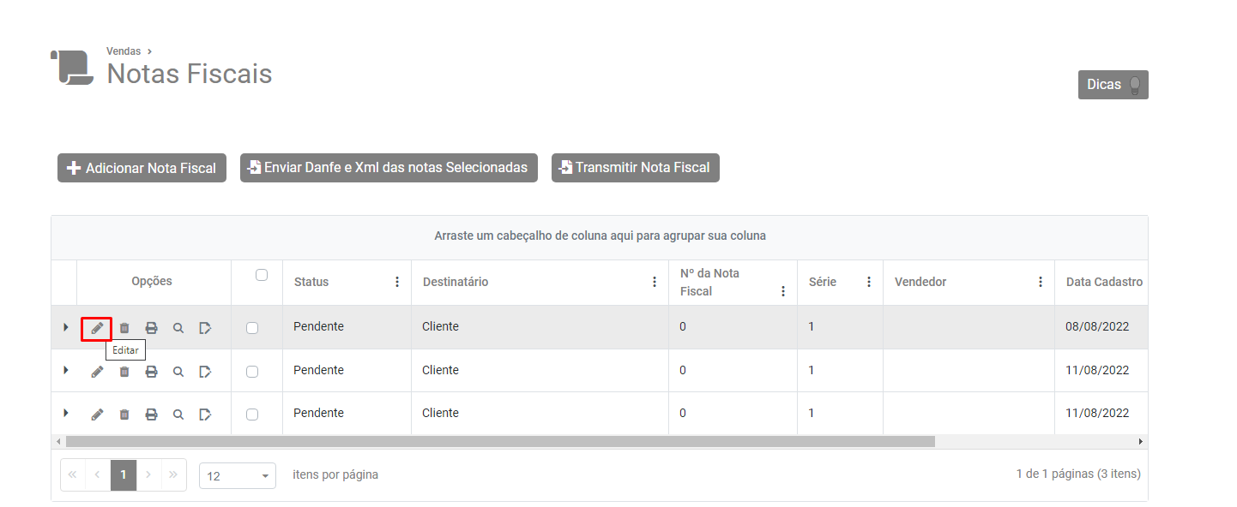Expand the second row details arrow
1237x507 pixels.
(x=66, y=370)
